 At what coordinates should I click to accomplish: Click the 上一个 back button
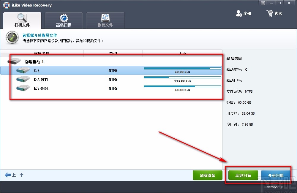click(15, 175)
